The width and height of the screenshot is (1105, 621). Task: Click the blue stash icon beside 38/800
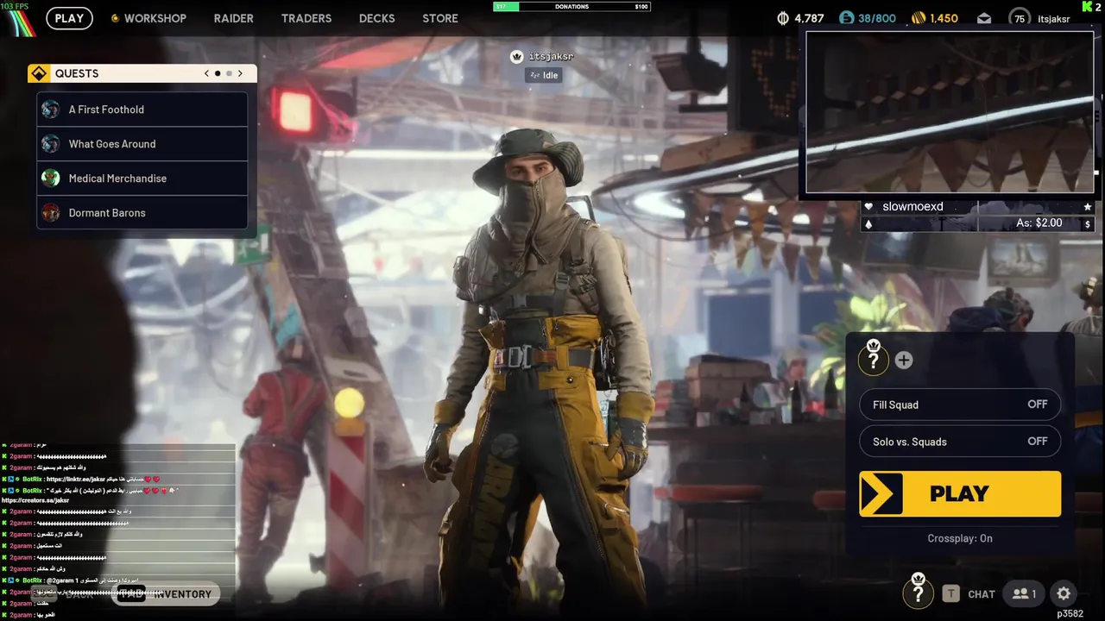(847, 18)
